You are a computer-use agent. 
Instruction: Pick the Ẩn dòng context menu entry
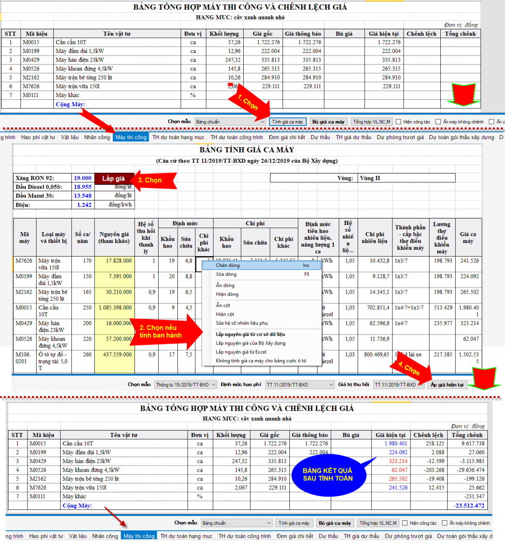tap(225, 285)
